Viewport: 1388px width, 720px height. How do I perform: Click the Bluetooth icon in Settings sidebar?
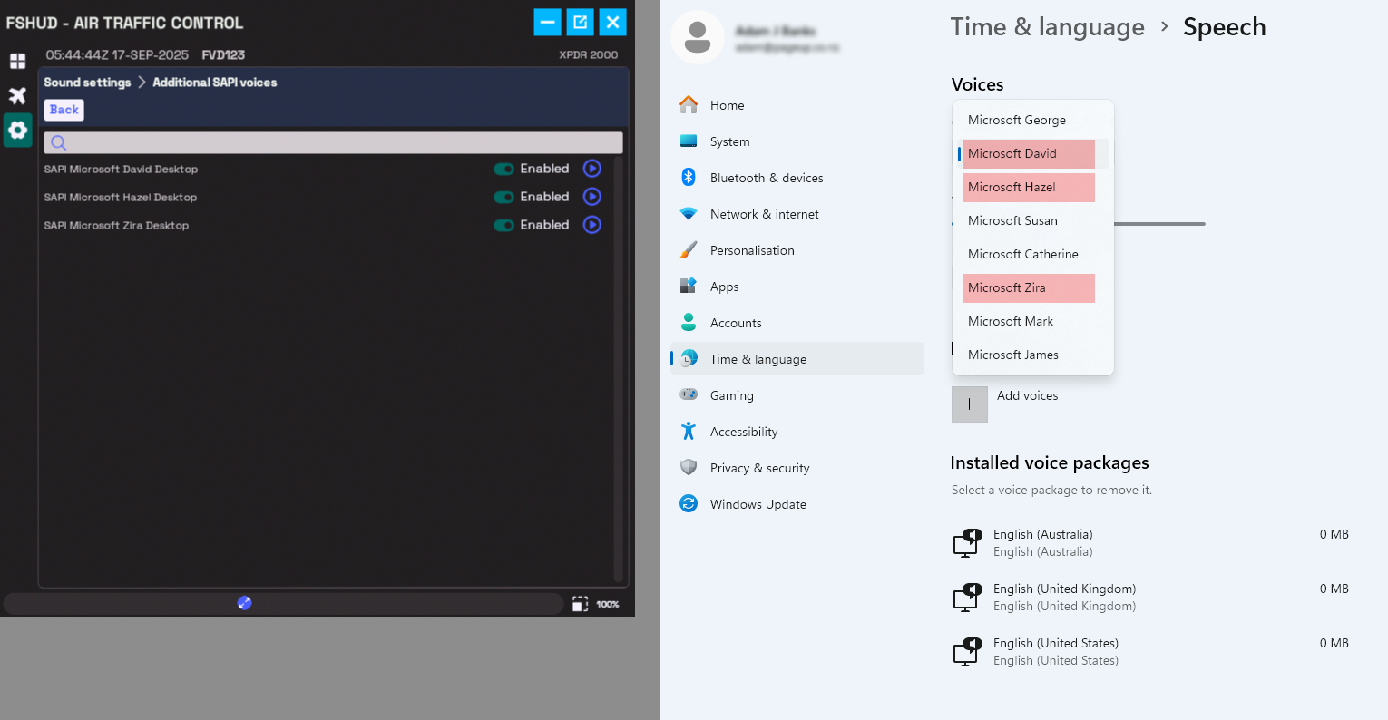(x=689, y=178)
